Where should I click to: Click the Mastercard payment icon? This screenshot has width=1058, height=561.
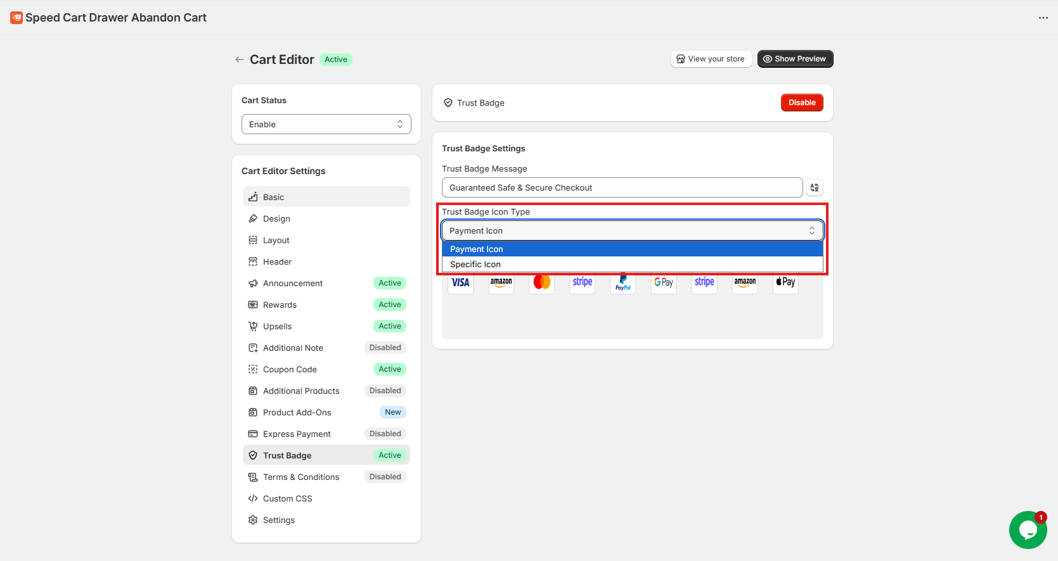[541, 282]
